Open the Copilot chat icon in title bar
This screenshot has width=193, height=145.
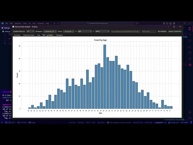pos(137,23)
